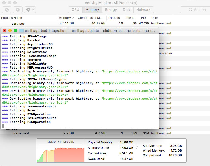The image size is (210, 166).
Task: Click the terminal title carthage_test_integration
Action: point(46,31)
